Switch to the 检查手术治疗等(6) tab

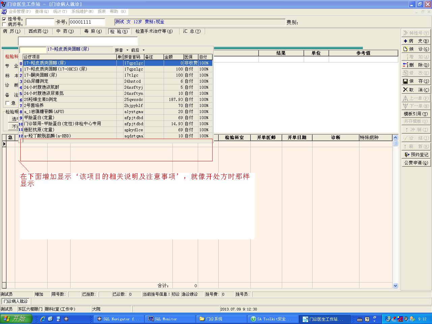[x=154, y=31]
